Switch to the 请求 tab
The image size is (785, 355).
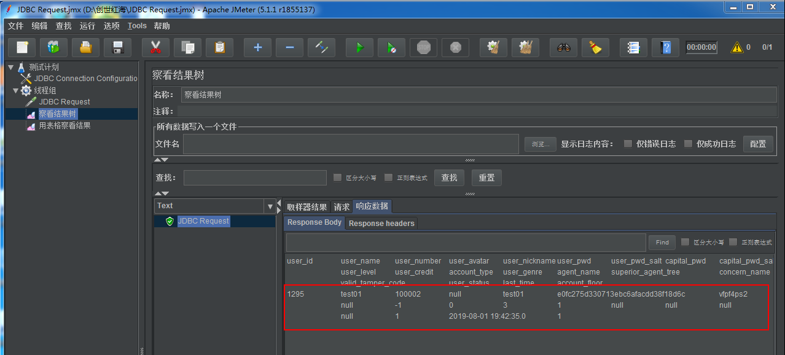point(342,207)
